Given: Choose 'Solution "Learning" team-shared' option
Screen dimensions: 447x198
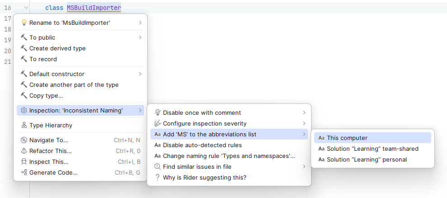Looking at the screenshot, I should pos(372,148).
